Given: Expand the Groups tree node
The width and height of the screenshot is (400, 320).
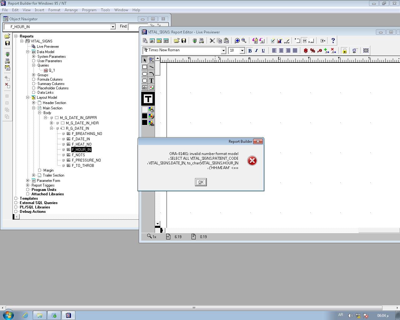Looking at the screenshot, I should tap(34, 75).
